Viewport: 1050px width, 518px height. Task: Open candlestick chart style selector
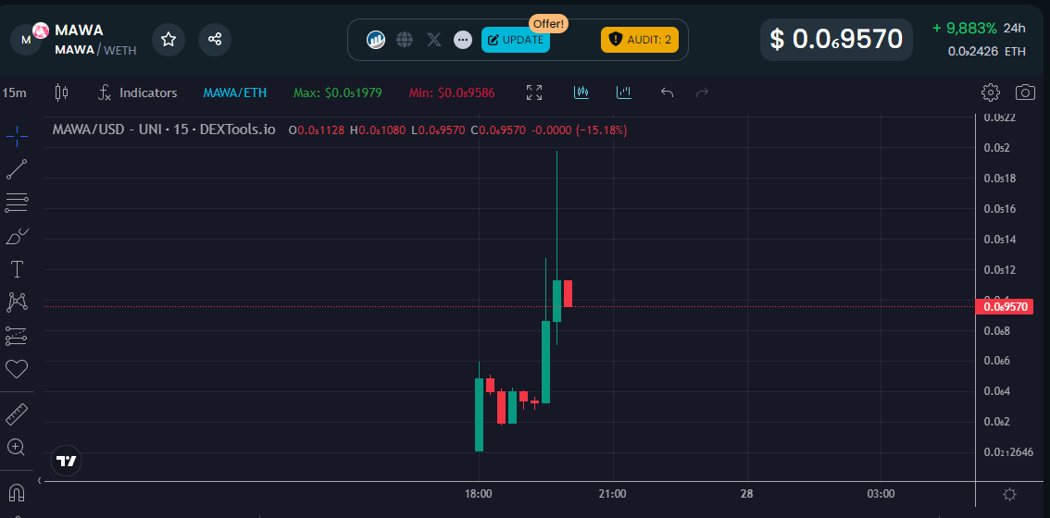(62, 92)
